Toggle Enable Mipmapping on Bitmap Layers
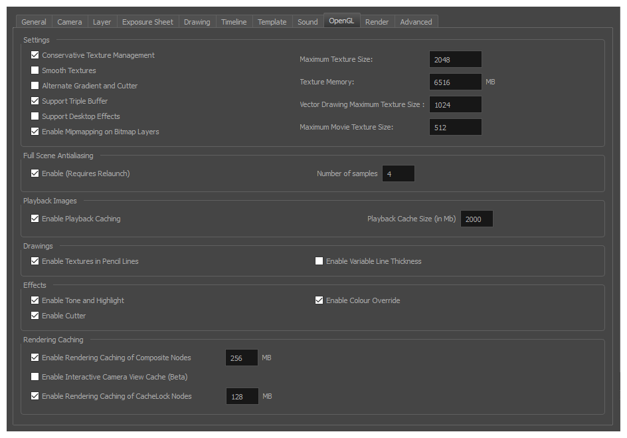The width and height of the screenshot is (627, 438). 35,132
